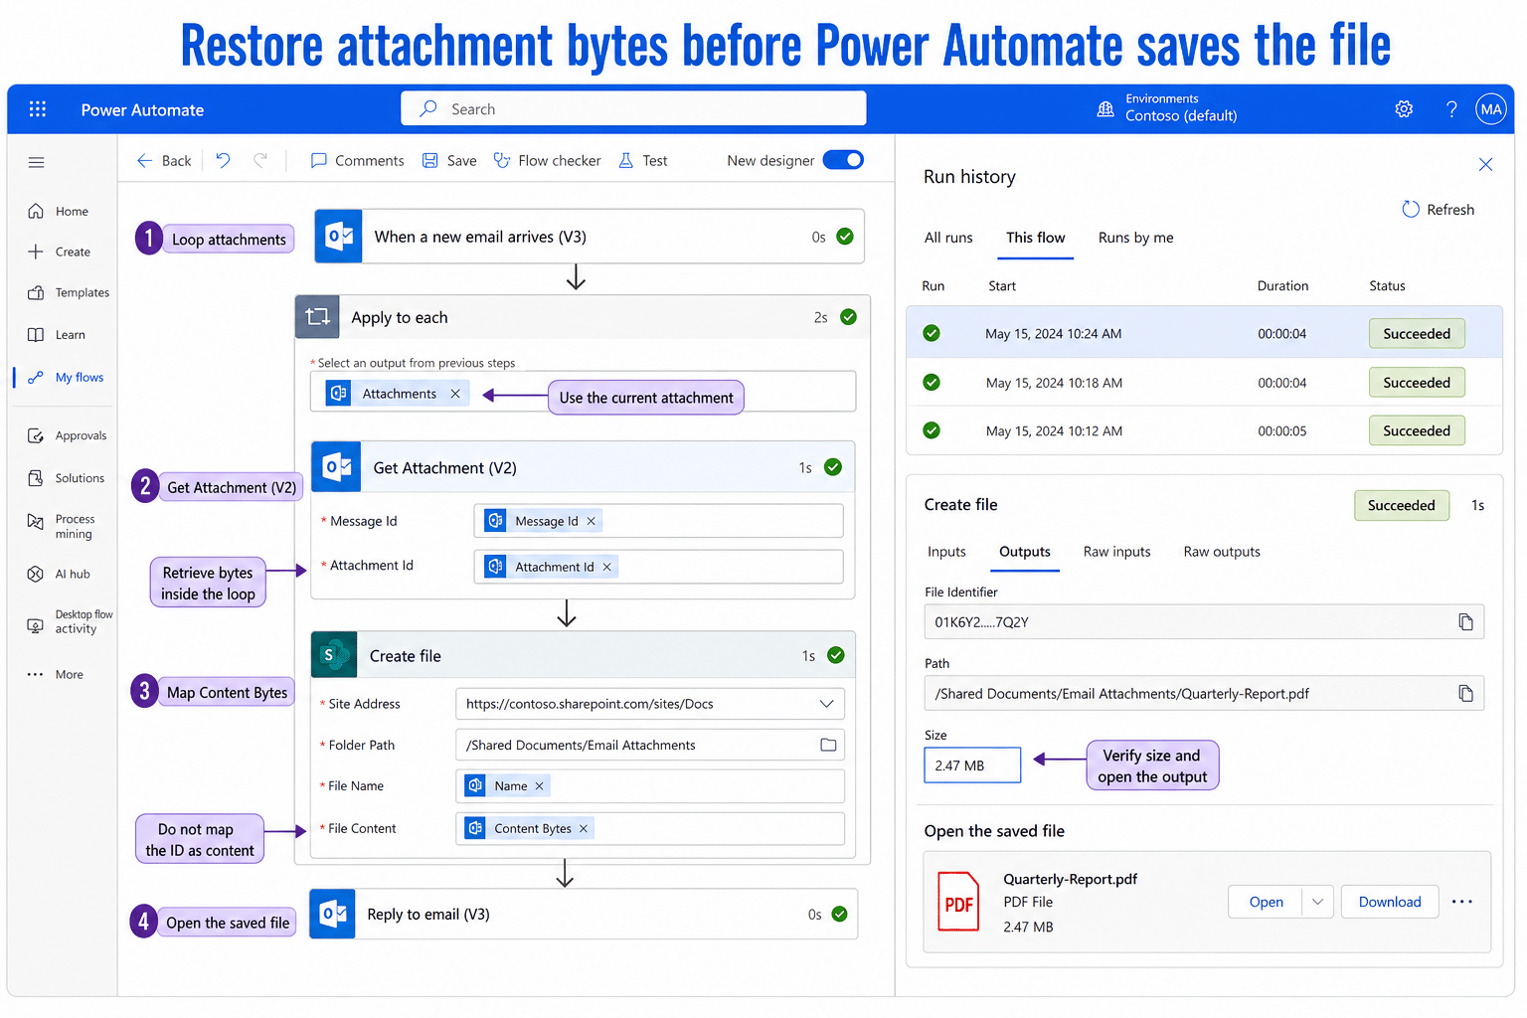Remove the Content Bytes token
The width and height of the screenshot is (1527, 1018).
pyautogui.click(x=584, y=829)
